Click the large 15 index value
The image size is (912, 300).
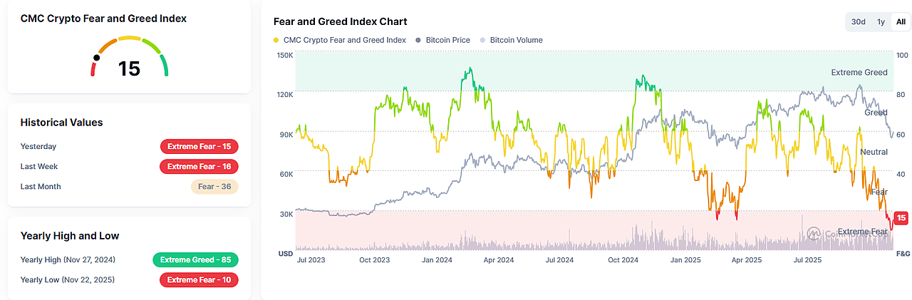point(129,68)
